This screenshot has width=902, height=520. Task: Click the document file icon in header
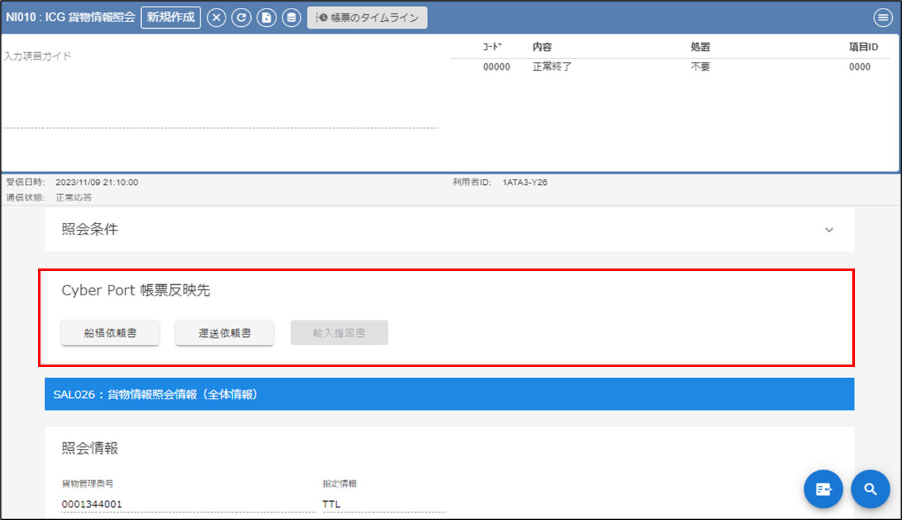(x=266, y=18)
